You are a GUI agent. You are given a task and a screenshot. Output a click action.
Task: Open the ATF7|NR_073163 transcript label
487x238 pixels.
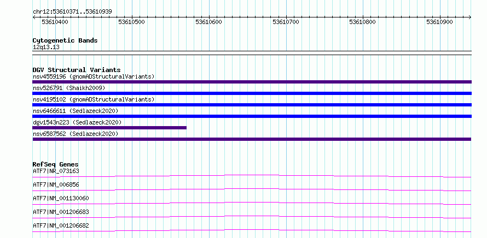pyautogui.click(x=56, y=171)
